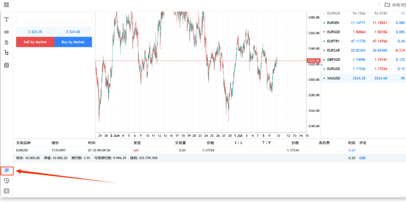Click the Sell by Market button

point(35,42)
